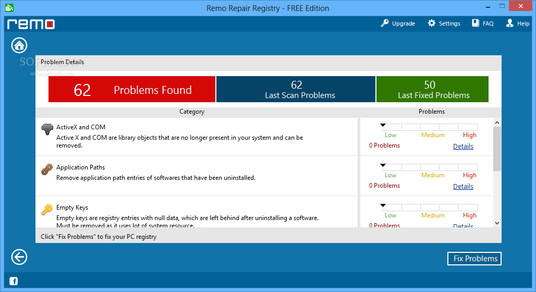Click the Problem Details heading
Viewport: 536px width, 292px height.
click(x=62, y=62)
